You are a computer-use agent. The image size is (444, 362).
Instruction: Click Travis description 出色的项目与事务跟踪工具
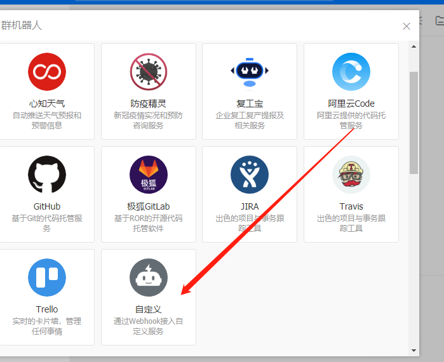351,223
